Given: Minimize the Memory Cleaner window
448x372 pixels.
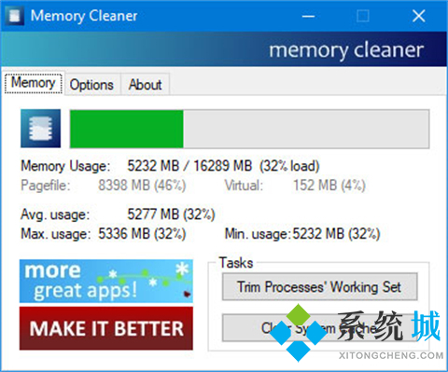Looking at the screenshot, I should (308, 16).
